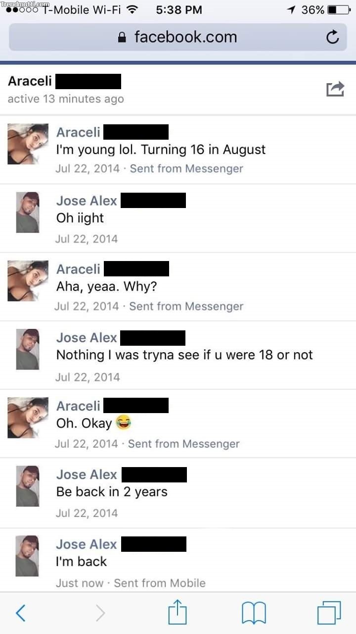
Task: Open Araceli's name on 'Turning 16' message
Action: click(78, 132)
